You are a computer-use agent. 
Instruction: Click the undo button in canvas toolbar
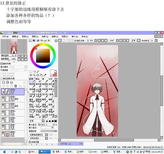(x=60, y=41)
